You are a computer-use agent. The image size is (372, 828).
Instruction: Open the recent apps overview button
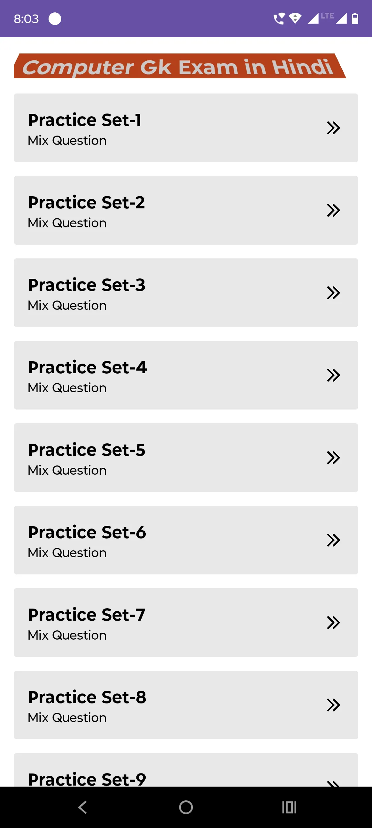289,807
